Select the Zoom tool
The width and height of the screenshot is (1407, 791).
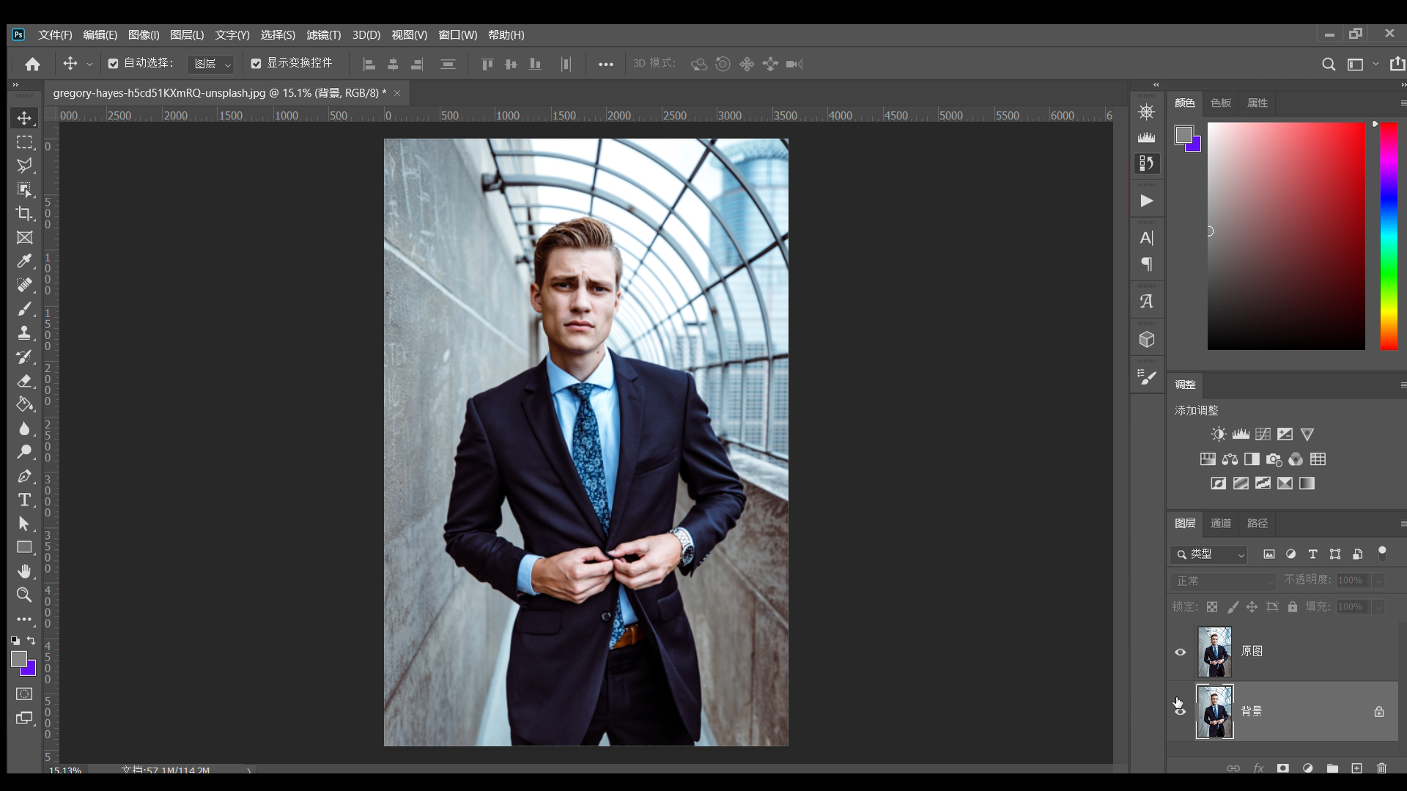(x=24, y=595)
